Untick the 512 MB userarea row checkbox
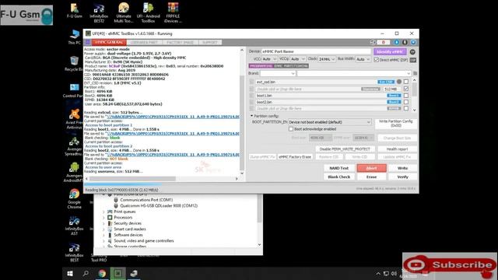Image resolution: width=498 pixels, height=280 pixels. [x=406, y=89]
